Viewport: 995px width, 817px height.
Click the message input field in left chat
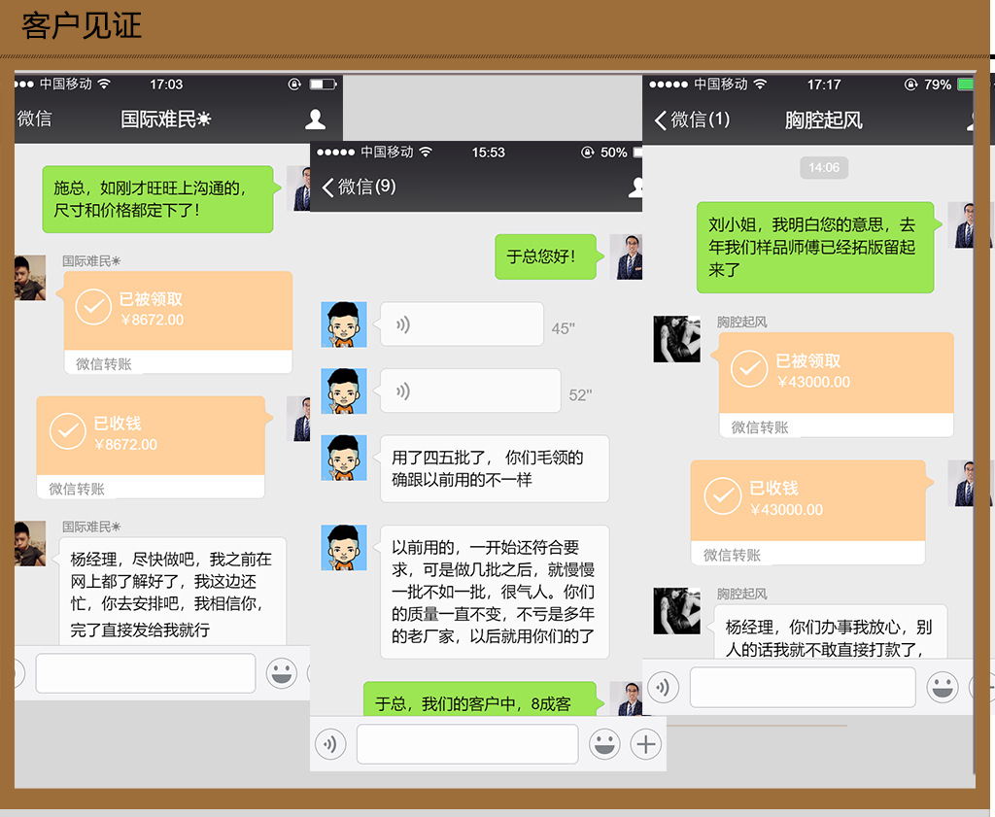click(146, 673)
